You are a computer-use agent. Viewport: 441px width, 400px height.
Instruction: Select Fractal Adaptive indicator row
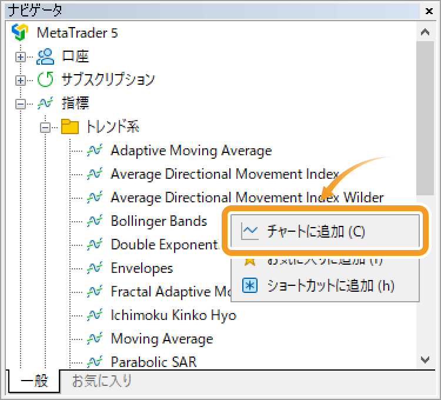tap(171, 292)
